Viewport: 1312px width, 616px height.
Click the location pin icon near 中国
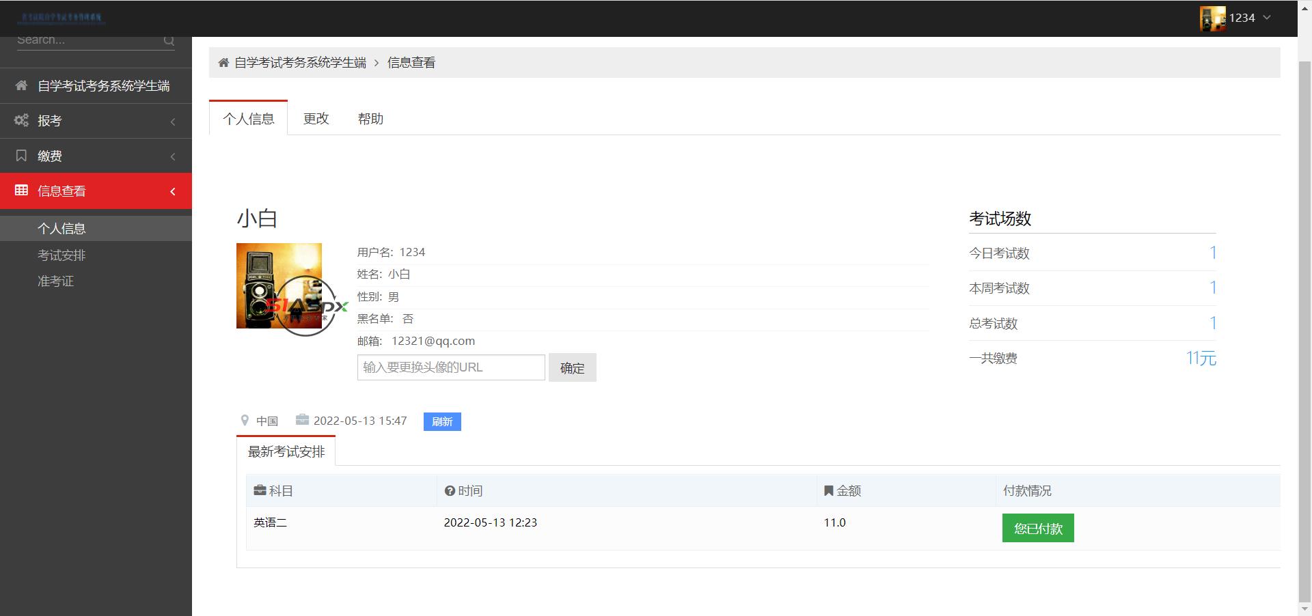[x=245, y=421]
